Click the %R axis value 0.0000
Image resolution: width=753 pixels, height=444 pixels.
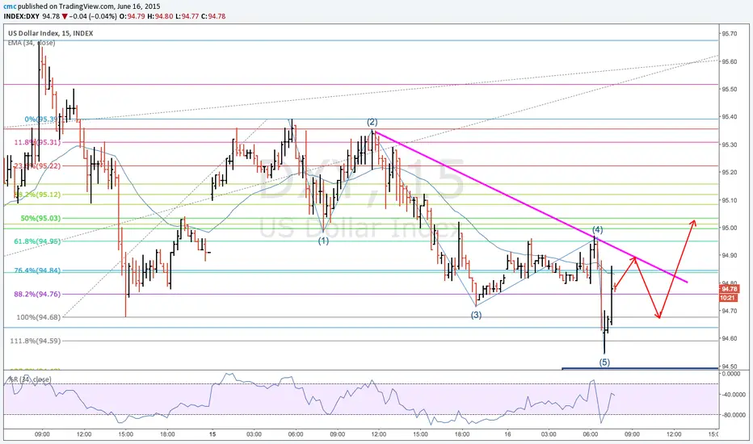click(x=731, y=373)
